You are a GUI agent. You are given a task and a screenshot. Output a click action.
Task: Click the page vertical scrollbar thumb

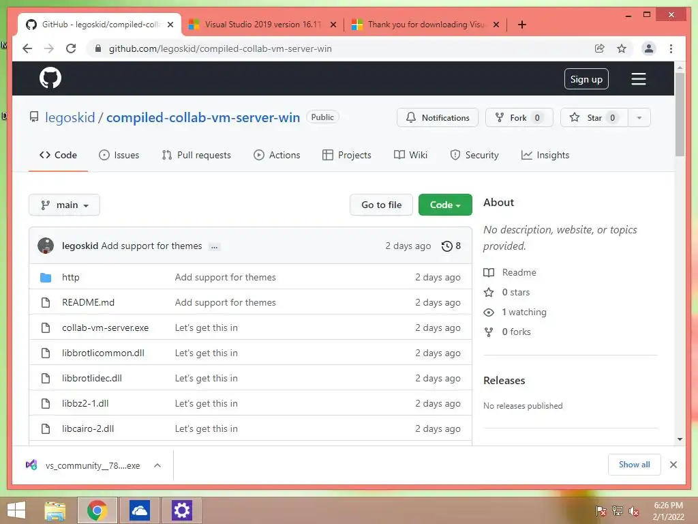[x=680, y=114]
